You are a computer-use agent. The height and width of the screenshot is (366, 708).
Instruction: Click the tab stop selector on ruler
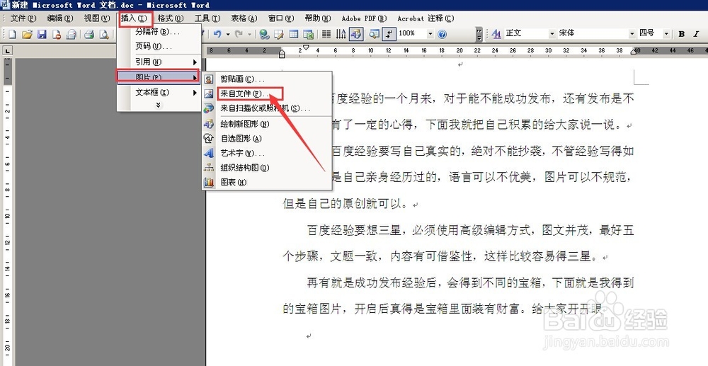pyautogui.click(x=7, y=51)
